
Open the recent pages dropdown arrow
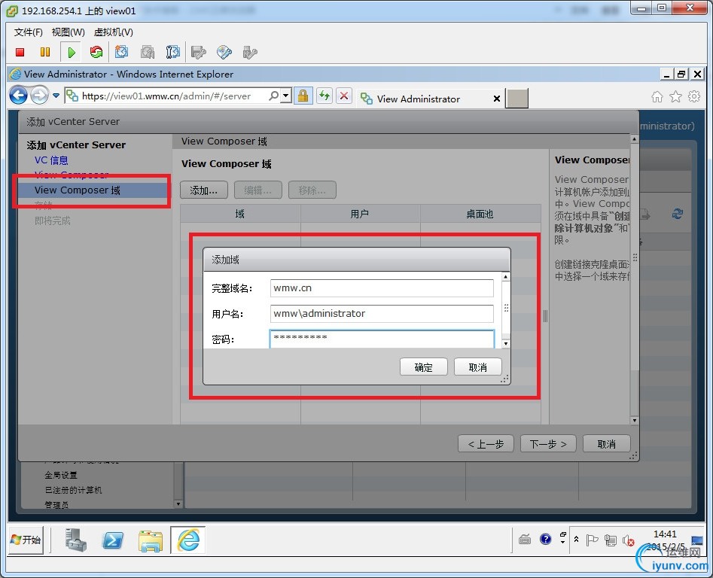(56, 96)
